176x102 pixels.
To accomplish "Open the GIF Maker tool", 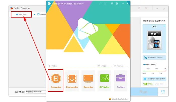I will (x=104, y=80).
